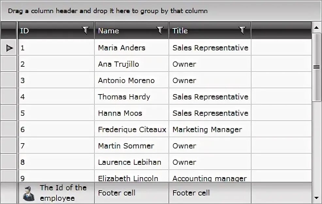Image resolution: width=322 pixels, height=204 pixels.
Task: Open the Title column filter funnel
Action: pyautogui.click(x=242, y=30)
